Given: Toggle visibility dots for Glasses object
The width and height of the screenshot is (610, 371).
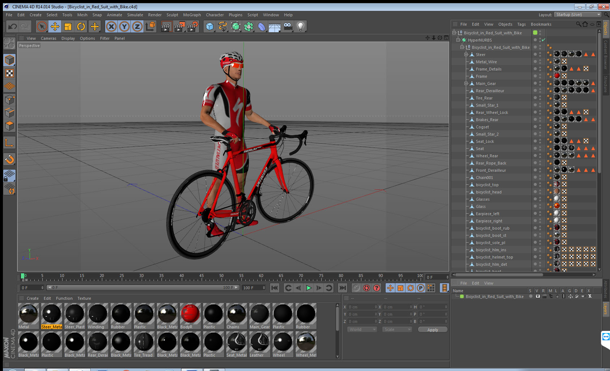Looking at the screenshot, I should pos(540,199).
